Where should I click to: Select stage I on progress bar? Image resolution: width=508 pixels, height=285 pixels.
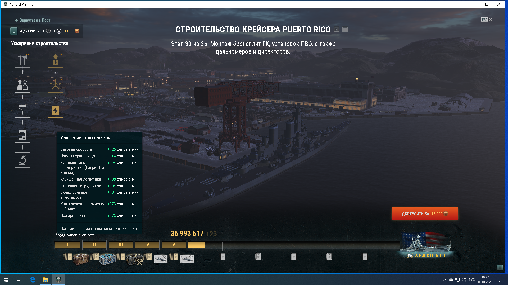pyautogui.click(x=67, y=245)
